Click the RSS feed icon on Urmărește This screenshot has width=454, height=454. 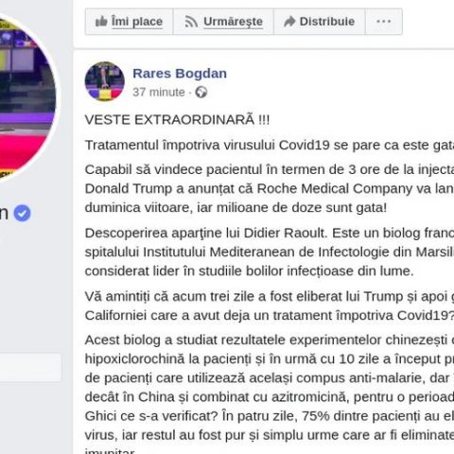coord(191,22)
